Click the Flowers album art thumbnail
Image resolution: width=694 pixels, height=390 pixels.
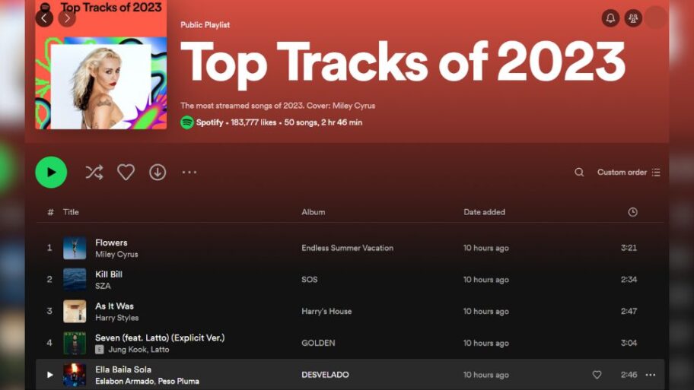coord(75,248)
